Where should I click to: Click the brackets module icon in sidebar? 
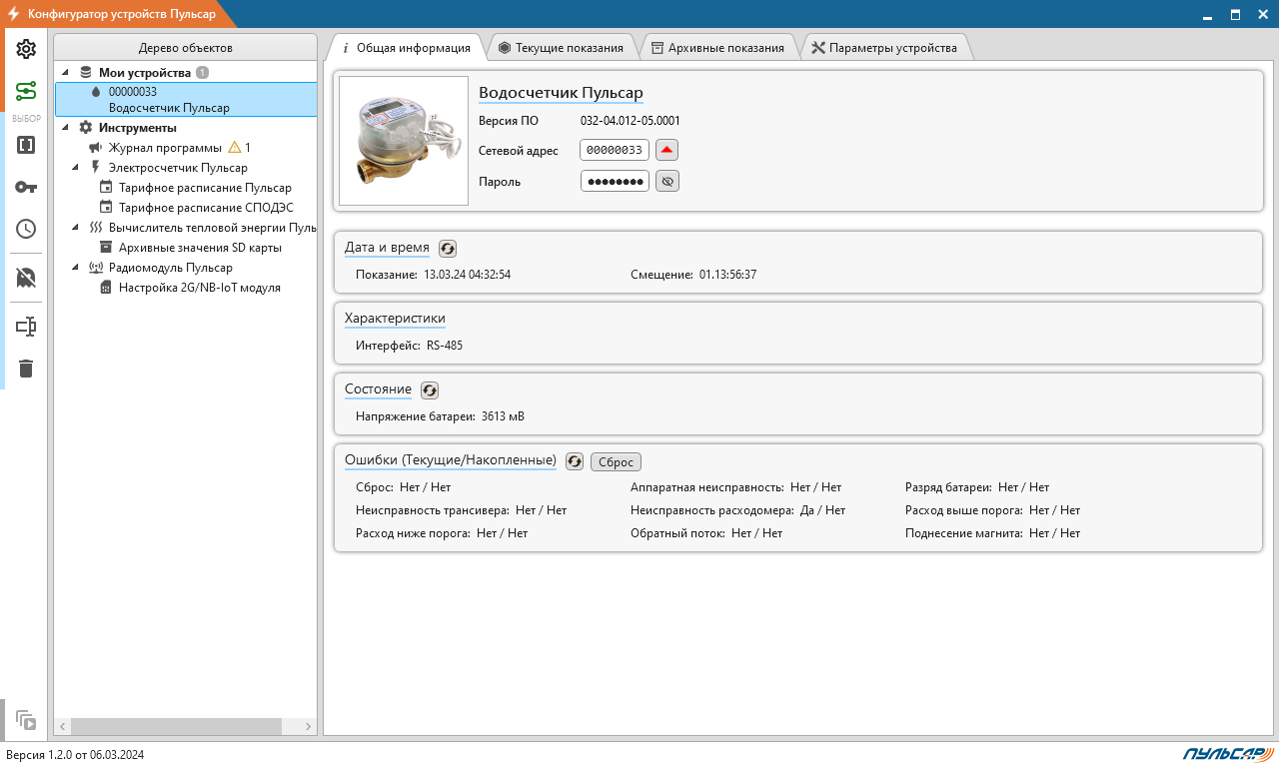(26, 145)
